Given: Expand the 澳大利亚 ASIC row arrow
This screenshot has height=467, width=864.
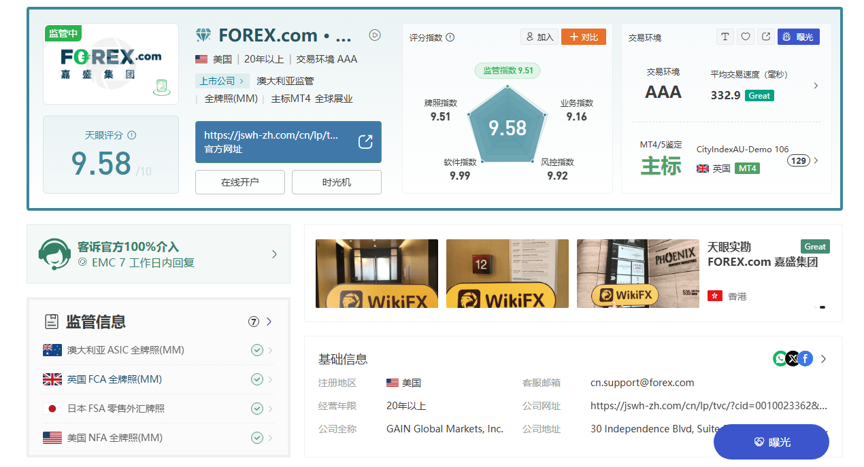Looking at the screenshot, I should [x=270, y=350].
